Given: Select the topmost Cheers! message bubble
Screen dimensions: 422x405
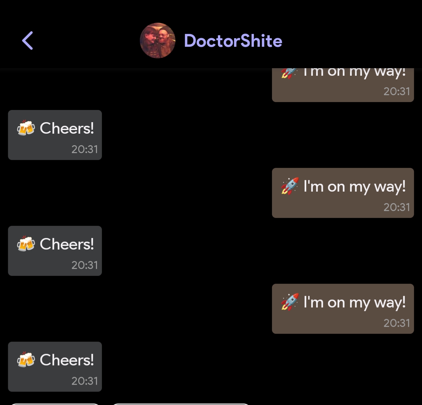Looking at the screenshot, I should coord(55,135).
